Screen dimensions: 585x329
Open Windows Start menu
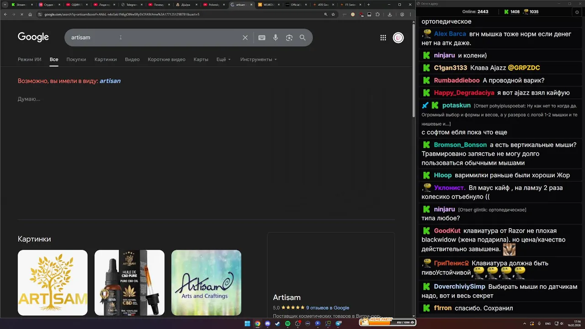coord(247,324)
